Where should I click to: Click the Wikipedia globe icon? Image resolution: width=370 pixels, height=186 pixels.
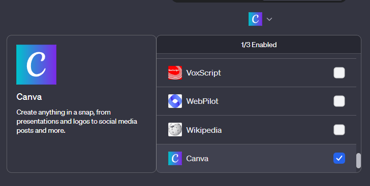click(x=175, y=130)
